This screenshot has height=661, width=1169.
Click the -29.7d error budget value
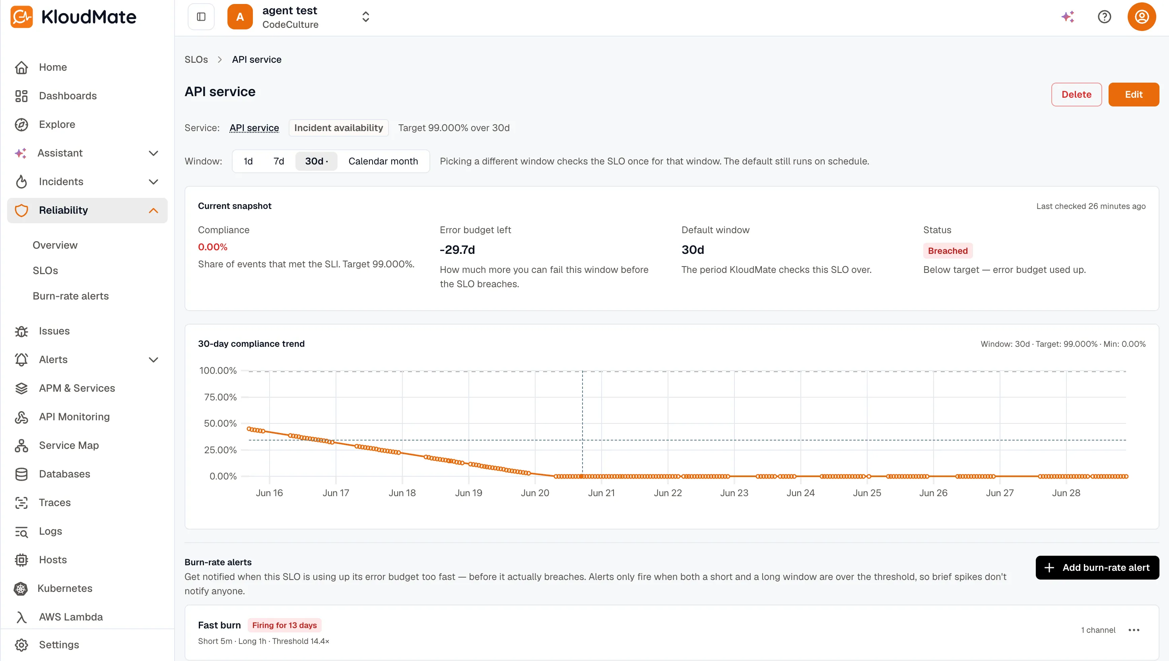pyautogui.click(x=457, y=250)
